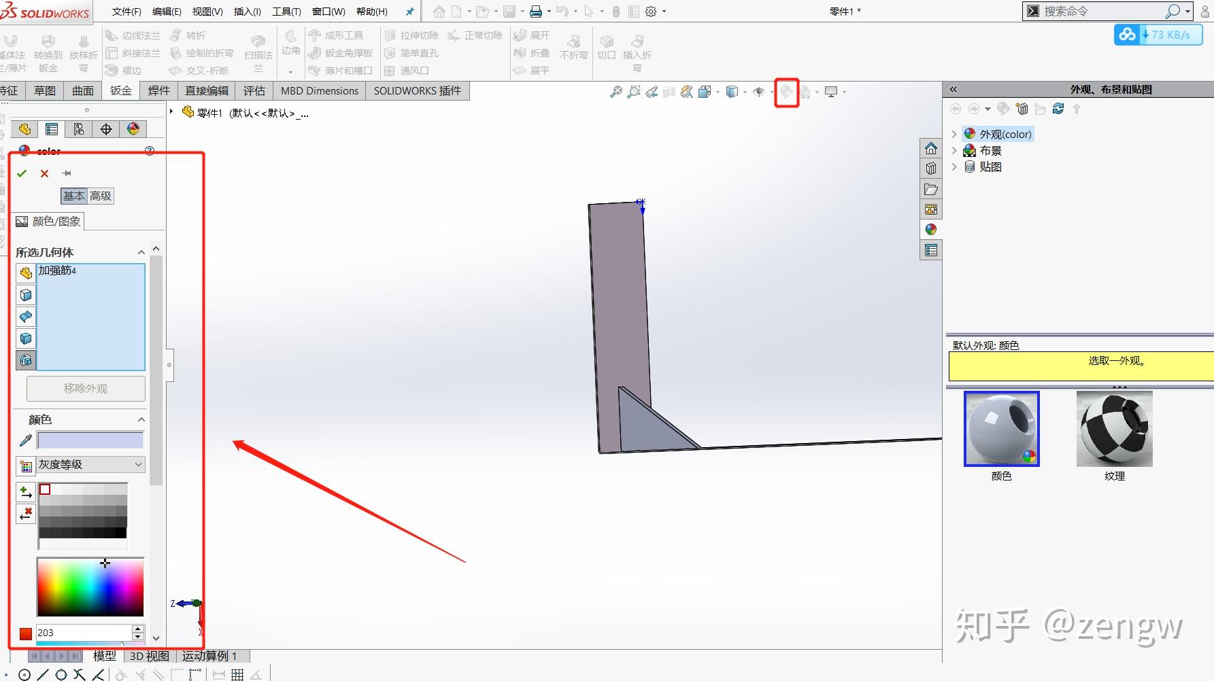Switch to 高级 (Advanced) mode
Image resolution: width=1214 pixels, height=681 pixels.
pos(101,196)
